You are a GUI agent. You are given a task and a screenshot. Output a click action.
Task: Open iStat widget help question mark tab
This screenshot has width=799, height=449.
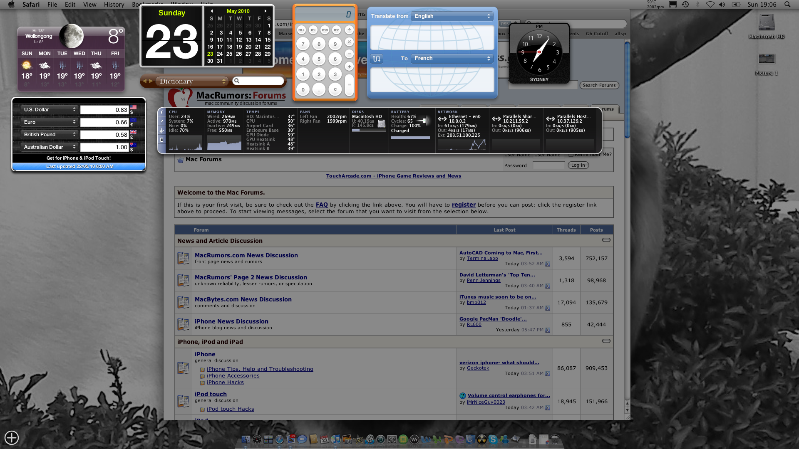[x=162, y=121]
